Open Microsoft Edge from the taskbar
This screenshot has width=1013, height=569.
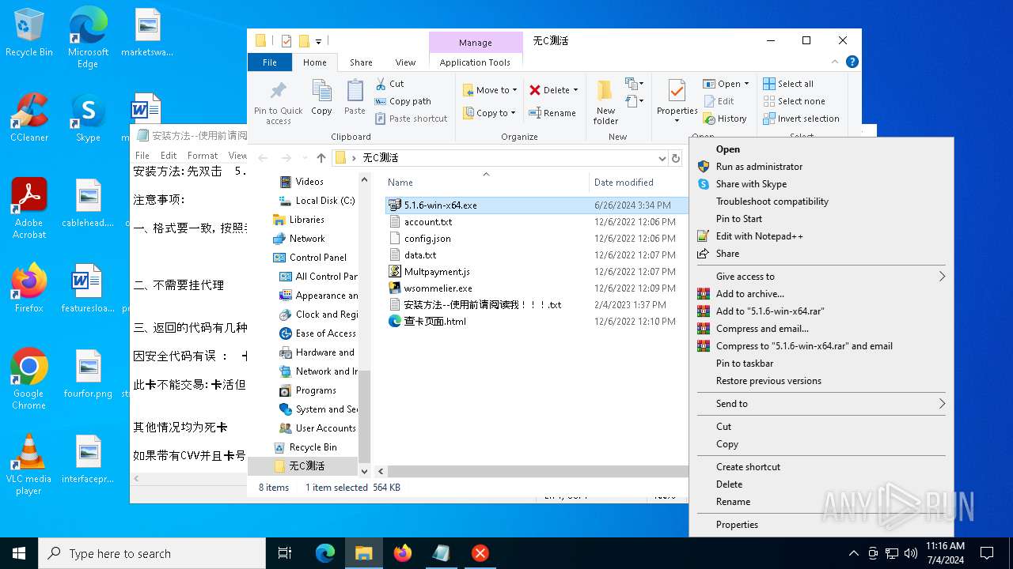325,553
